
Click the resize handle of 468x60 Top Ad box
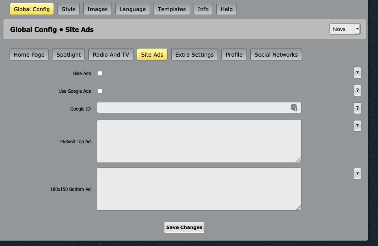[x=299, y=160]
